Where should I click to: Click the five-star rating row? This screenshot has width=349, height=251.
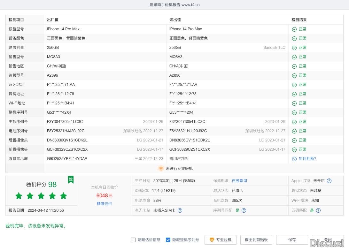[41, 196]
